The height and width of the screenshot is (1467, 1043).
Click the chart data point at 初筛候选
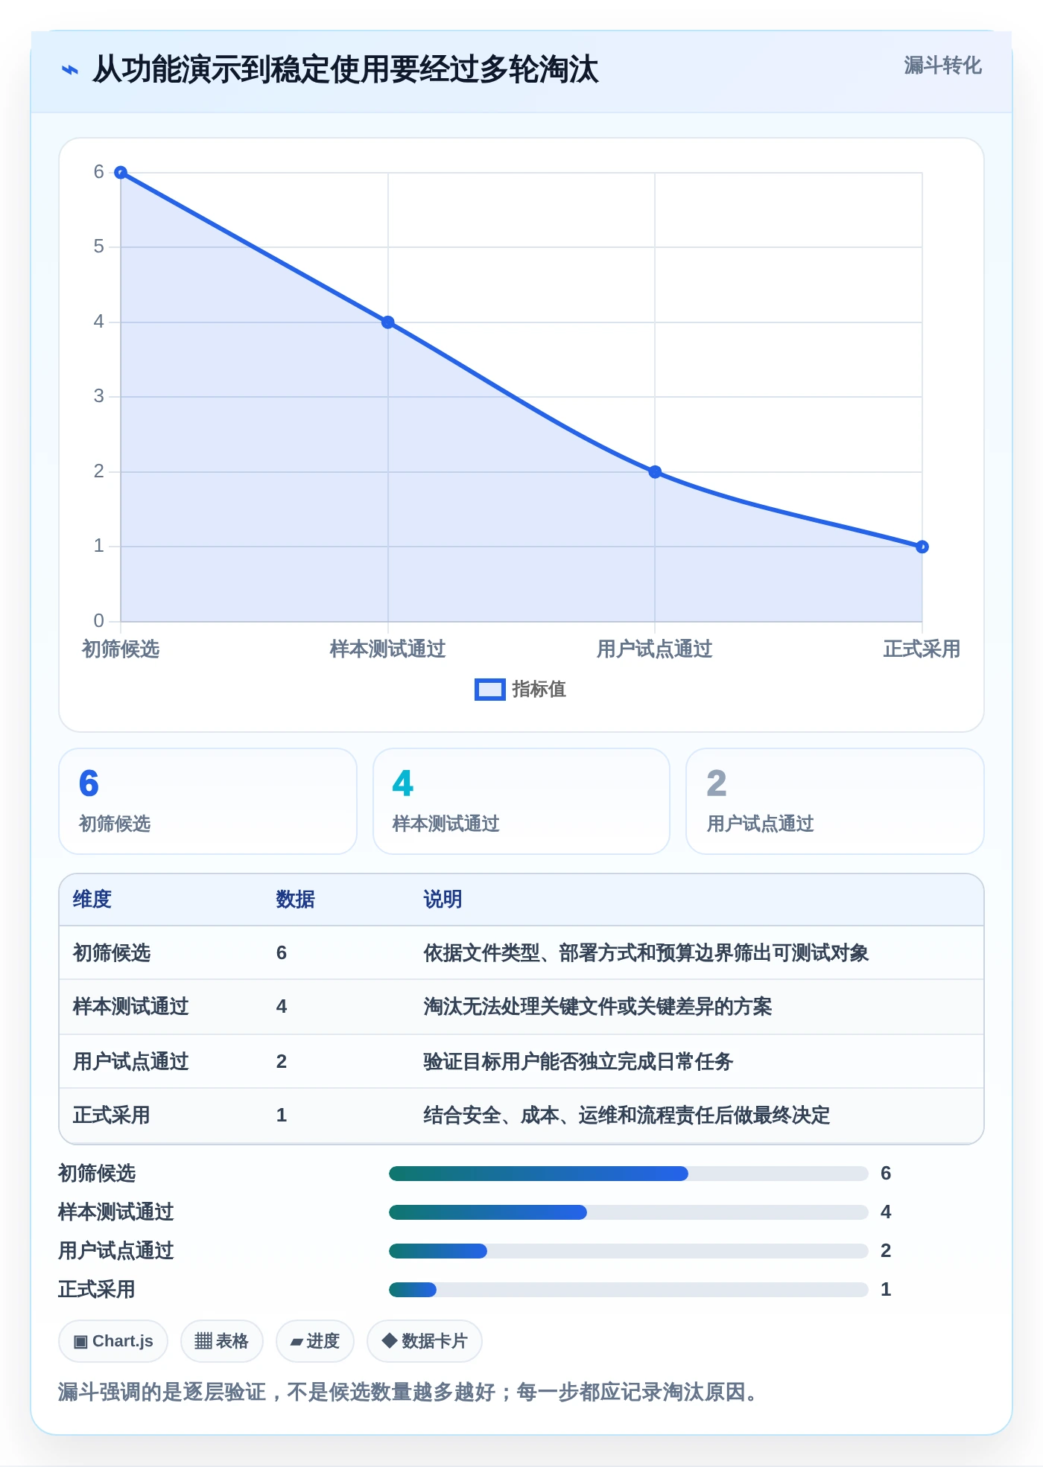[x=121, y=173]
